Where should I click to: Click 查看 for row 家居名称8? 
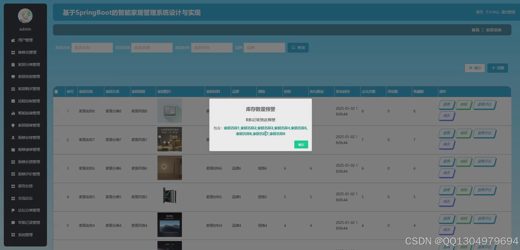point(446,105)
